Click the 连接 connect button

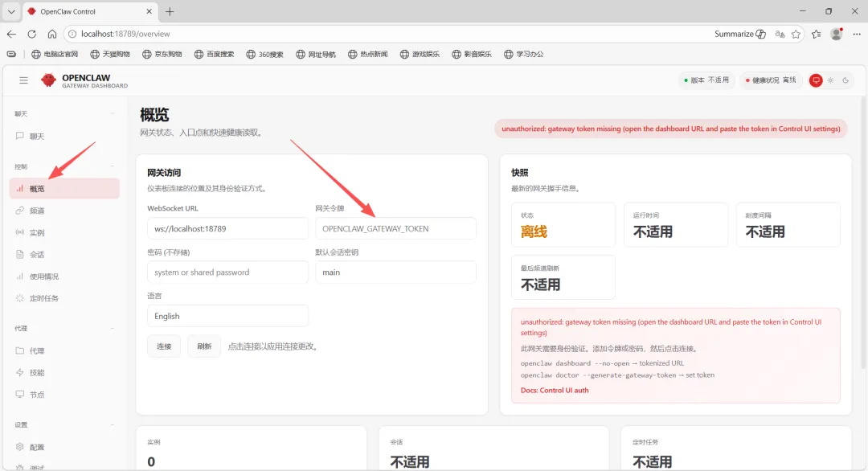click(164, 346)
